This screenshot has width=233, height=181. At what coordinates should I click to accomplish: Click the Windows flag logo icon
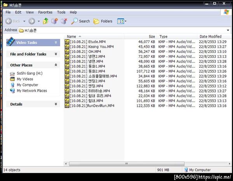(226, 12)
